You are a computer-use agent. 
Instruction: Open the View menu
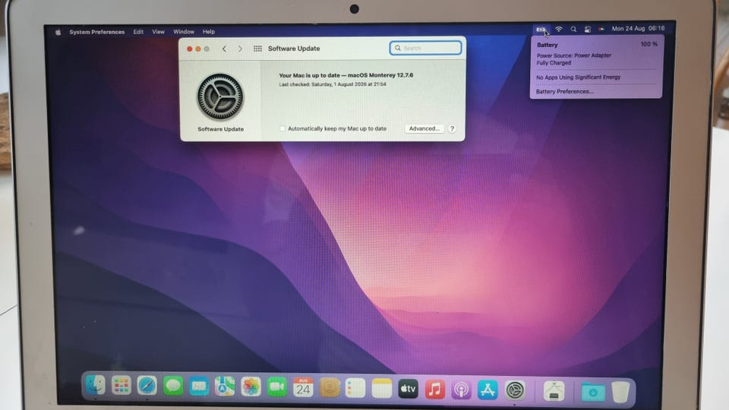coord(159,32)
